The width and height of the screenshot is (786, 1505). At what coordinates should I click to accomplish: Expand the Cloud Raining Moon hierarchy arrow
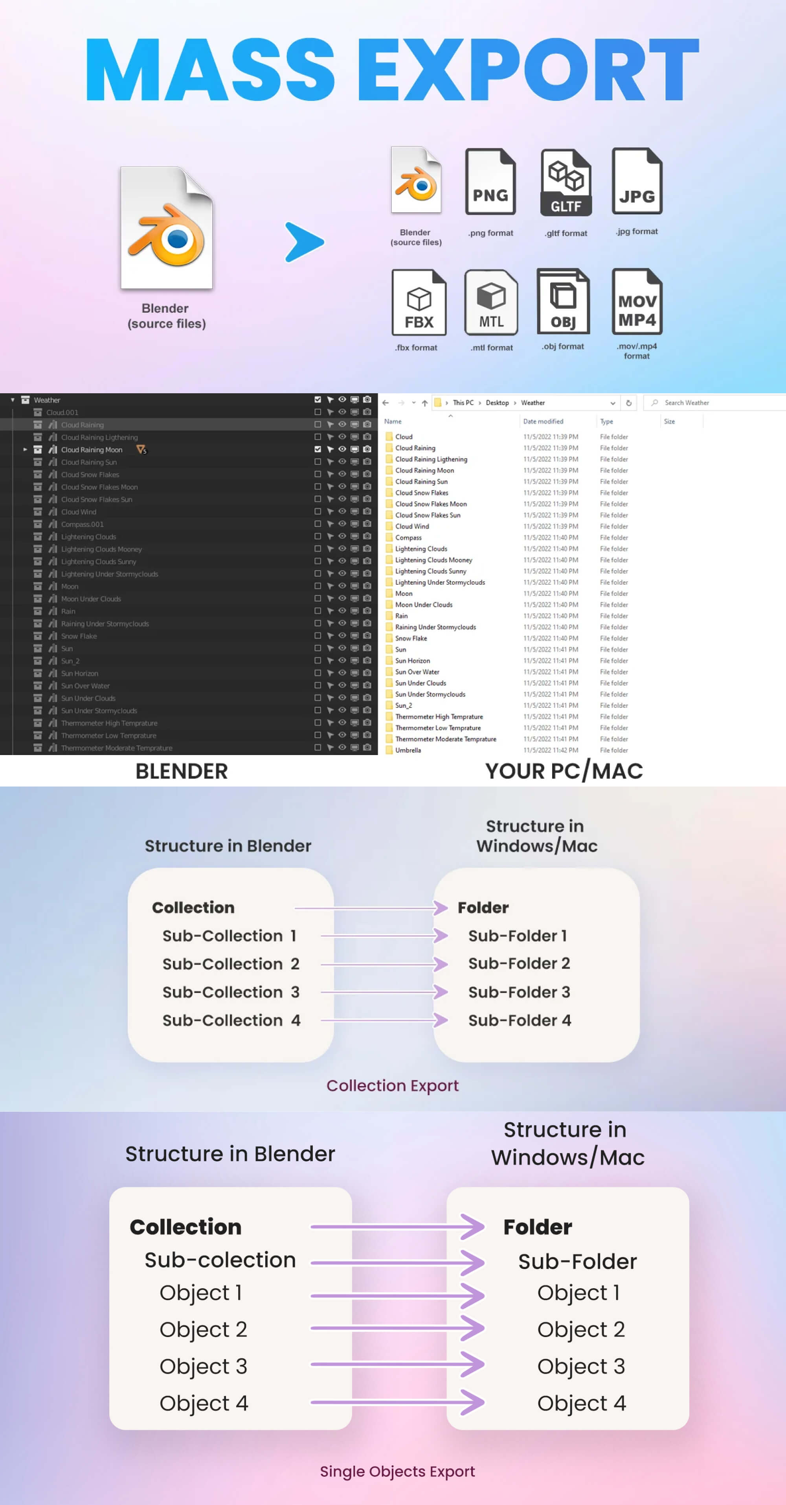point(26,450)
